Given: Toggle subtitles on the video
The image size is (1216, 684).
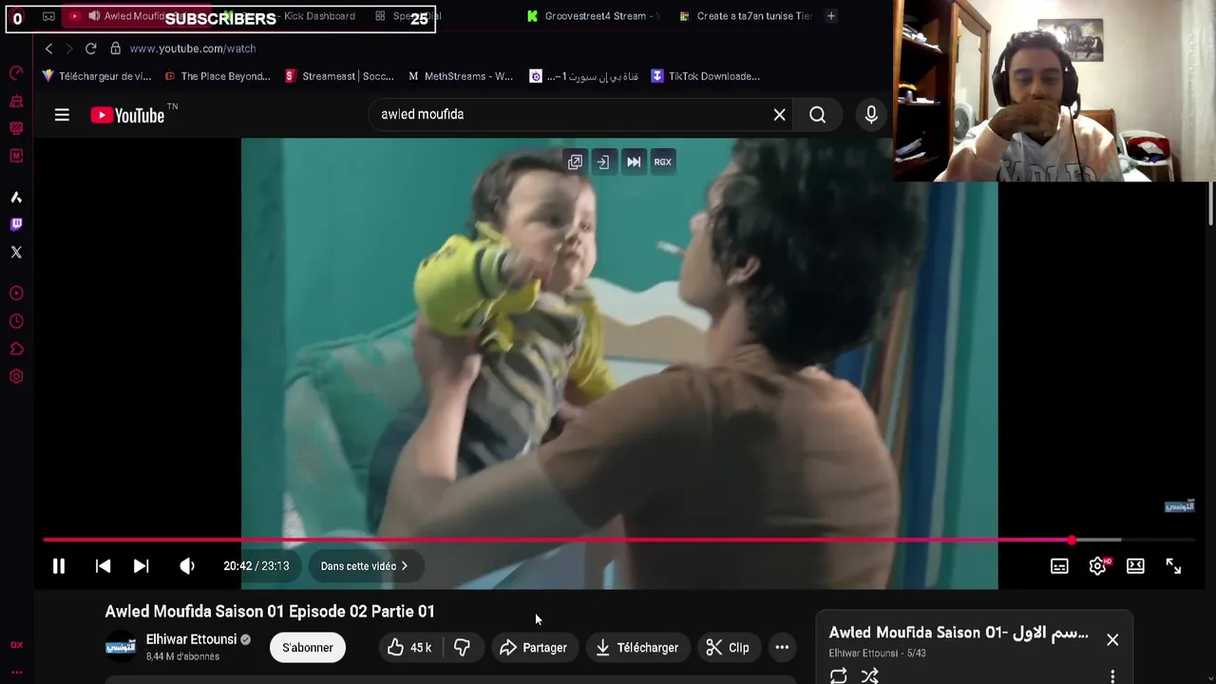Looking at the screenshot, I should pos(1059,566).
